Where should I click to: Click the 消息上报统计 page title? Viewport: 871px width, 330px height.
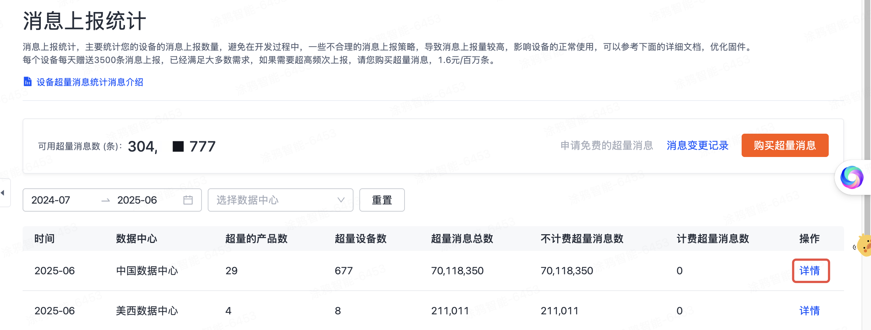(x=85, y=21)
